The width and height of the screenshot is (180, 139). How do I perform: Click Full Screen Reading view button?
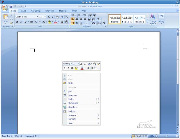point(137,136)
